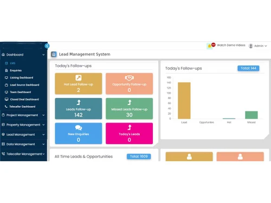Screen dimensions: 271x203
Task: Click the Lead Source Dashboard icon
Action: [7, 85]
